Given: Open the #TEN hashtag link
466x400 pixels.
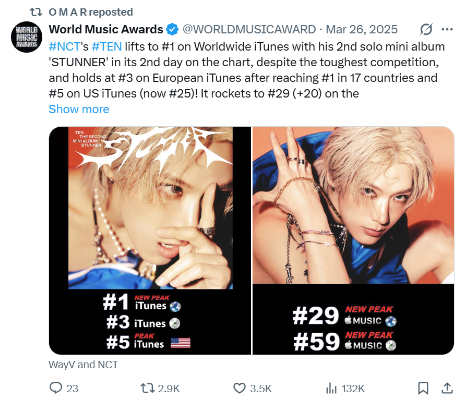Looking at the screenshot, I should [x=106, y=46].
